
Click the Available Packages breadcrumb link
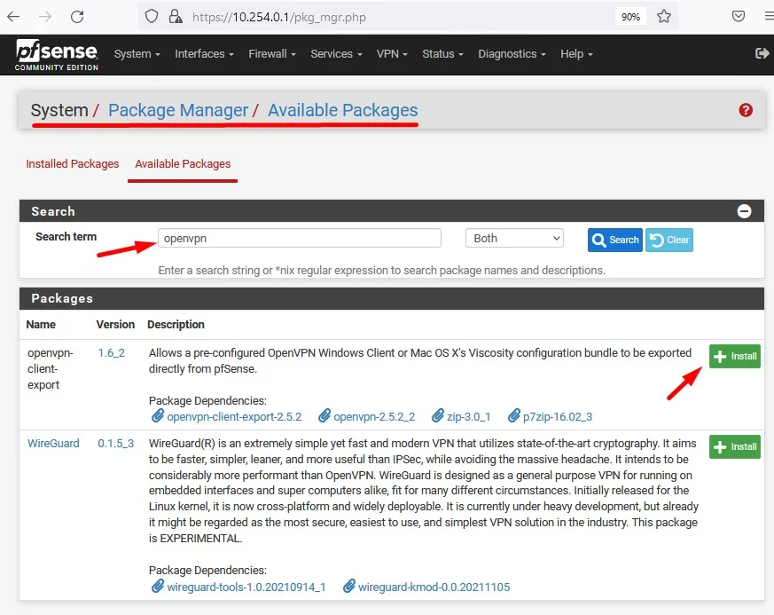(342, 110)
